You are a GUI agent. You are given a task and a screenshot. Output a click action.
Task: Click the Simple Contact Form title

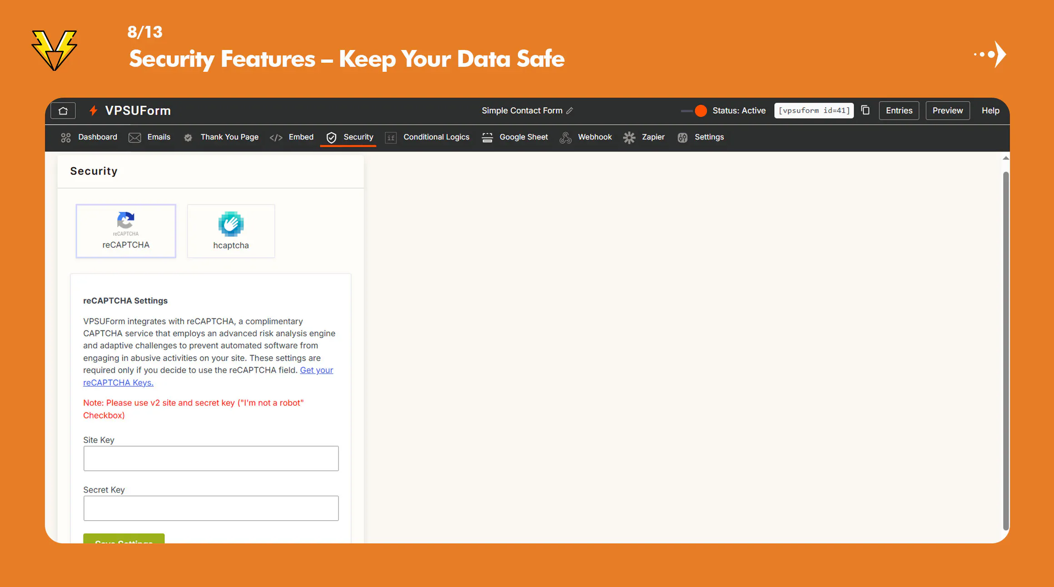[x=522, y=111]
